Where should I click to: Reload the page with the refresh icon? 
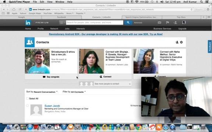[191, 10]
